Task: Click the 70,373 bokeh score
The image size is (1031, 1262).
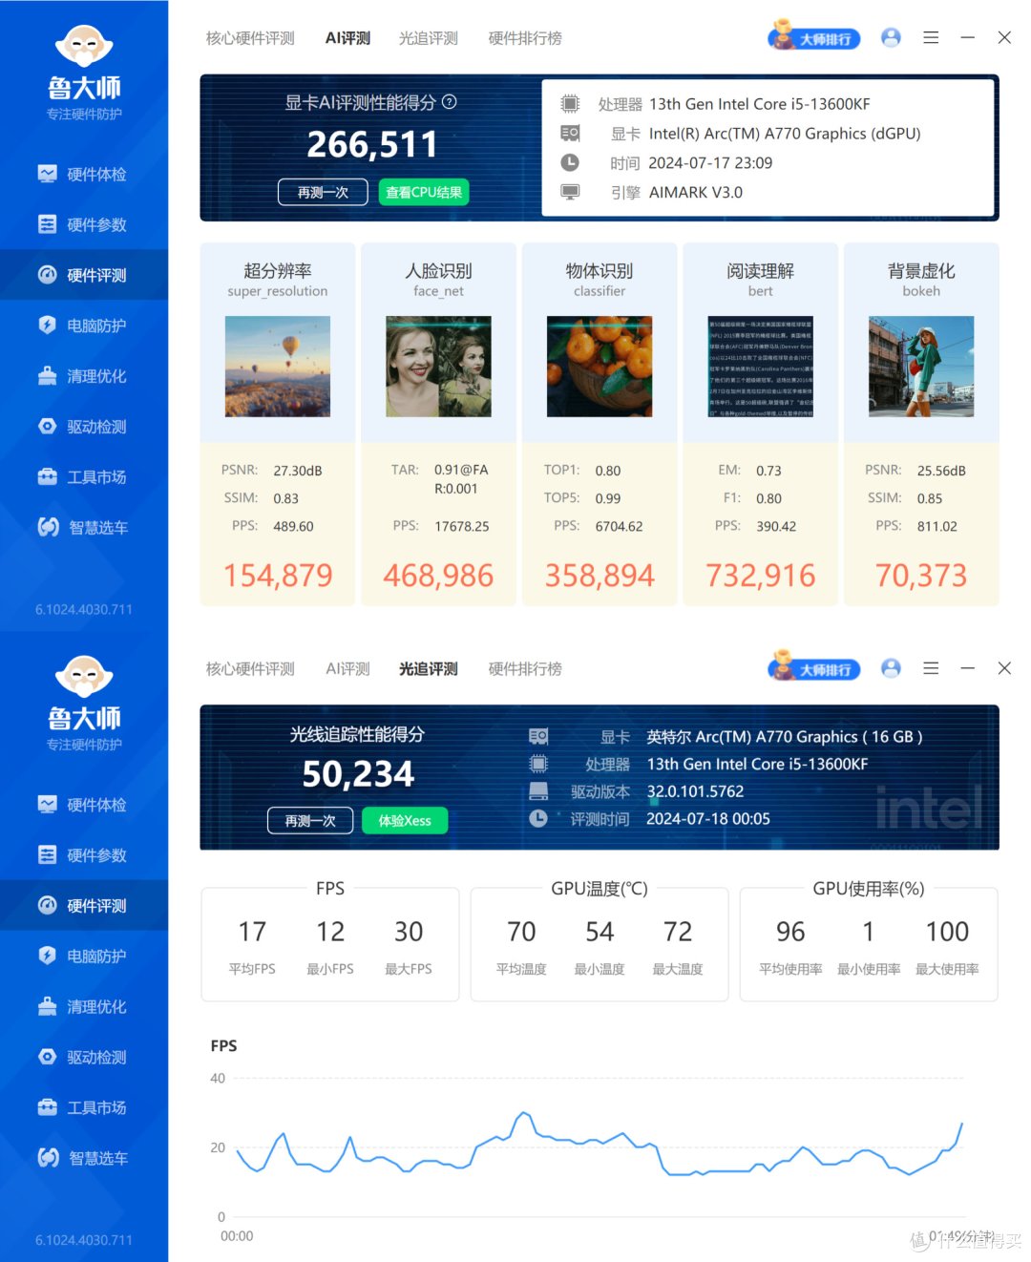Action: point(921,576)
